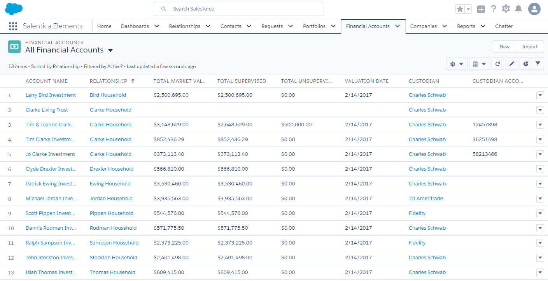Screen dimensions: 548x281
Task: Show the charts panel icon
Action: (526, 64)
